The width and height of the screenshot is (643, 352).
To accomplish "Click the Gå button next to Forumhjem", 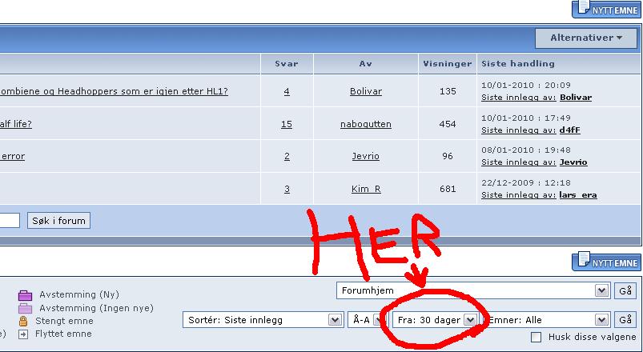I will tap(625, 290).
